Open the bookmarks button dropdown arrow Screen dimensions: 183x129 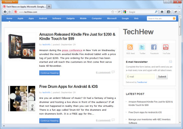[171, 12]
